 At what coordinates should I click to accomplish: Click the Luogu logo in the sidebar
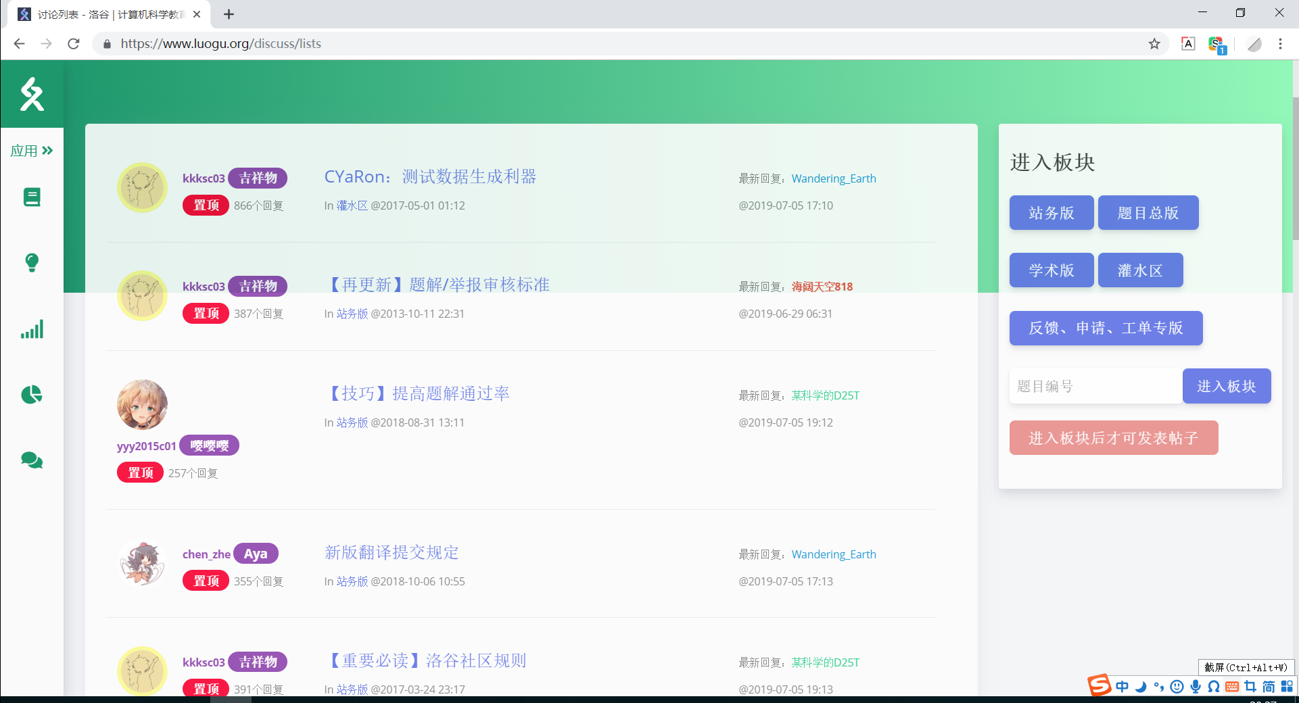32,94
